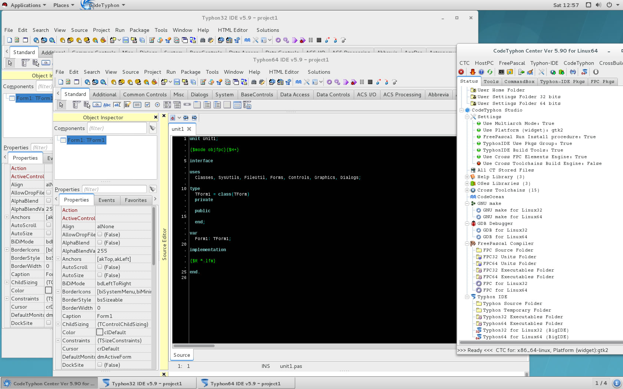The width and height of the screenshot is (623, 389).
Task: Click Typhon64 Components filter field
Action: point(117,128)
